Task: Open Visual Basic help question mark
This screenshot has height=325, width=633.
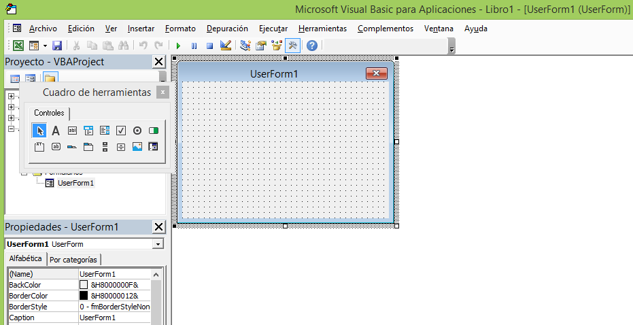Action: click(312, 46)
